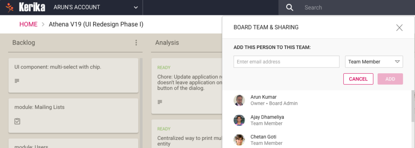This screenshot has height=148, width=415.
Task: Click the Kerika wordmark
Action: [32, 7]
